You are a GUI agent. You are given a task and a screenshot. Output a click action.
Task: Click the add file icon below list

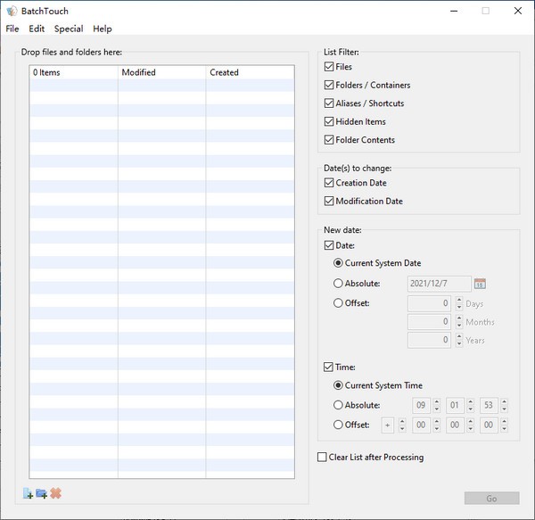pyautogui.click(x=28, y=493)
